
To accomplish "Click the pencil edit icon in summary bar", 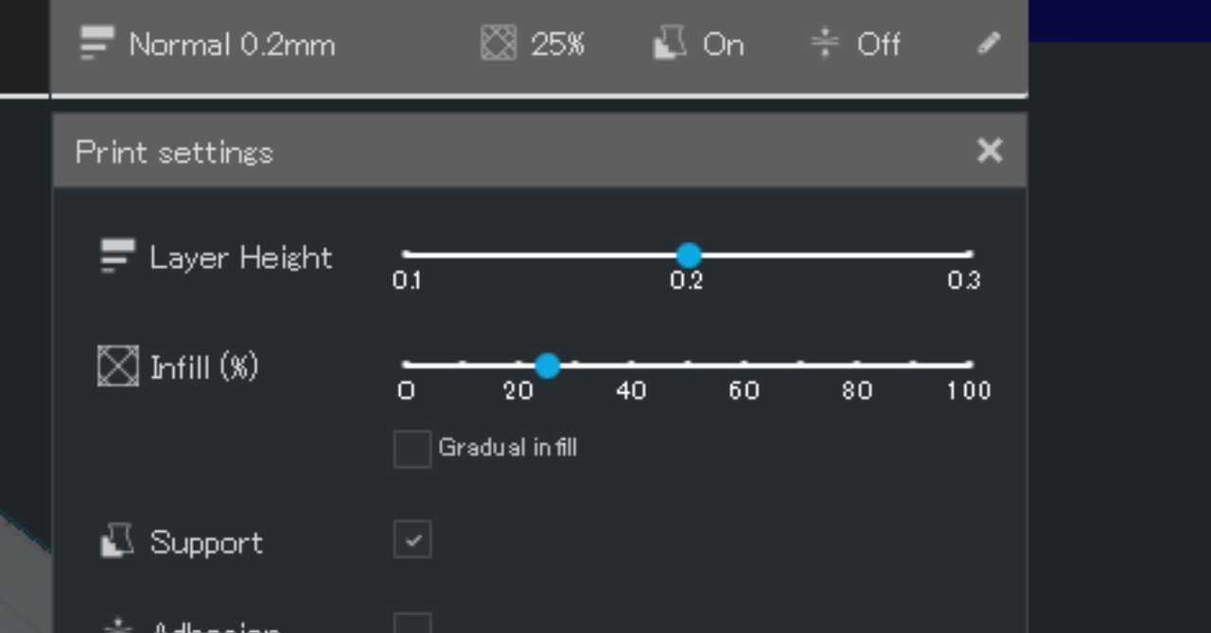I will tap(989, 43).
